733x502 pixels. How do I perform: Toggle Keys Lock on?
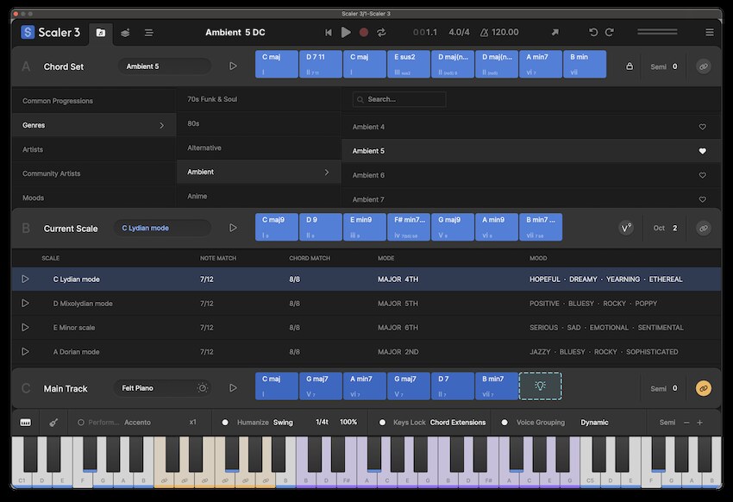click(381, 422)
